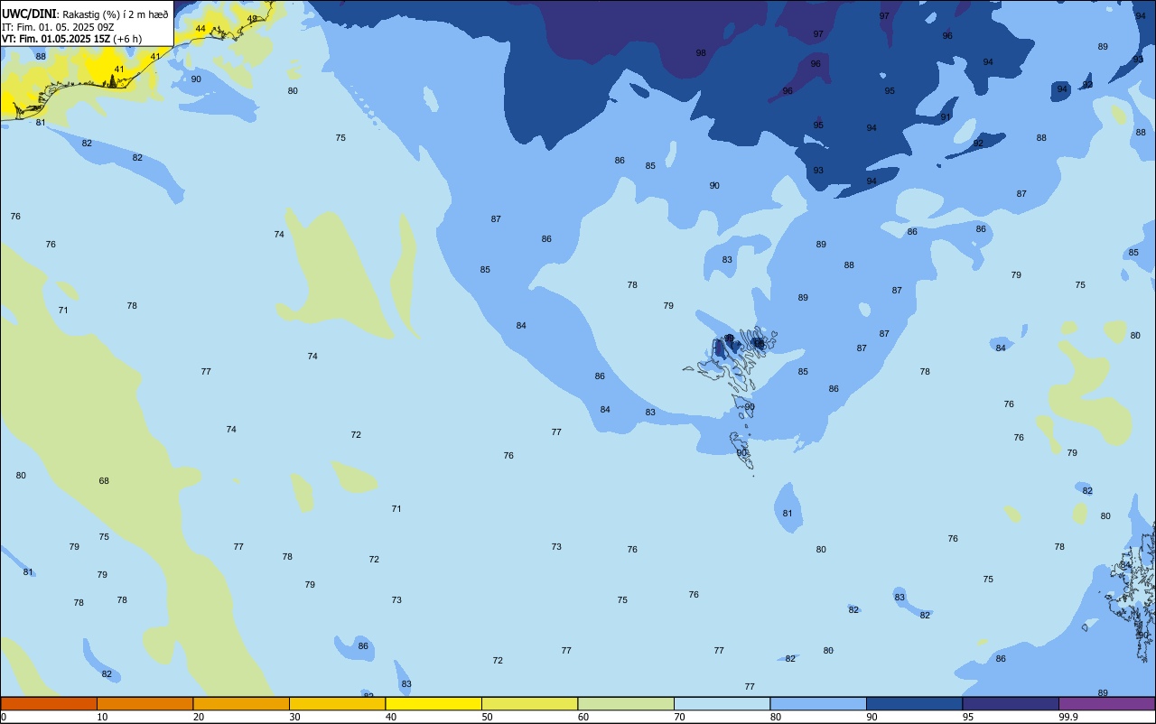Click the 95–99.9 indigo legend swatch

(1011, 703)
